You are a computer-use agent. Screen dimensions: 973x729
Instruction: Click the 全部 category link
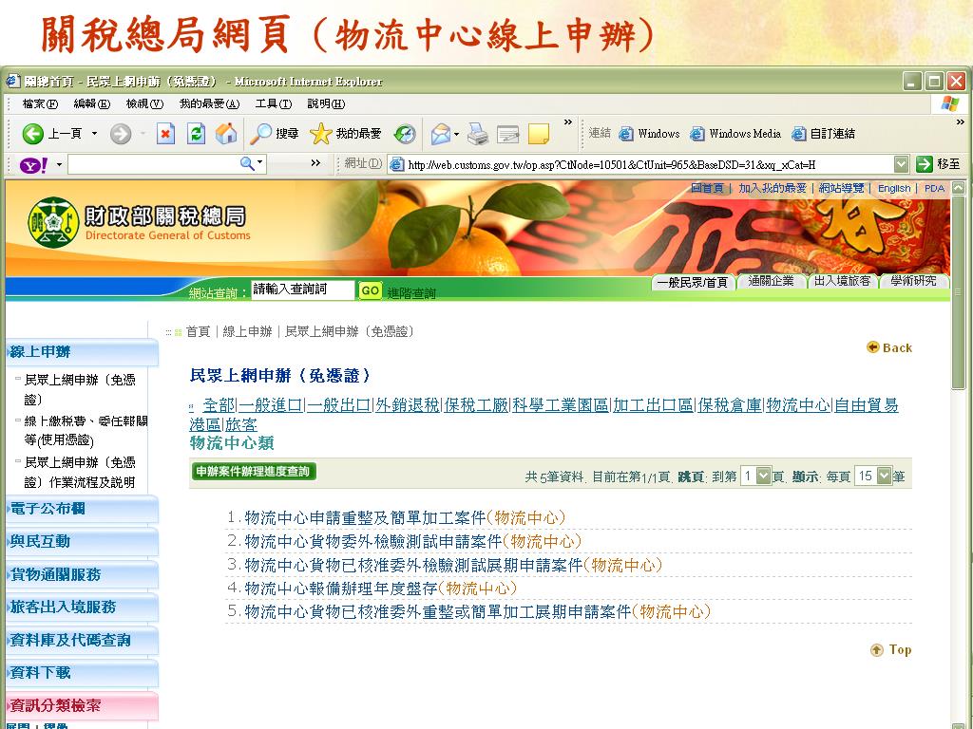pyautogui.click(x=219, y=405)
